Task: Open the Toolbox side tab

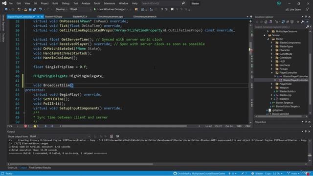Action: [3, 38]
